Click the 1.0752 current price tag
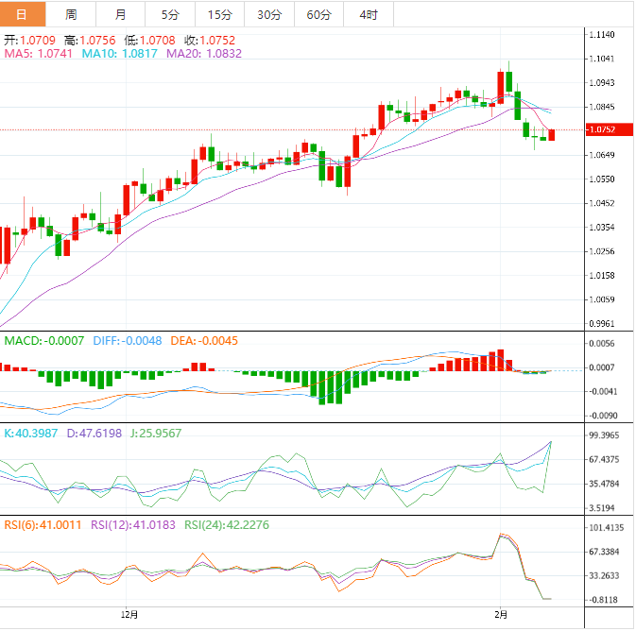 click(x=601, y=129)
